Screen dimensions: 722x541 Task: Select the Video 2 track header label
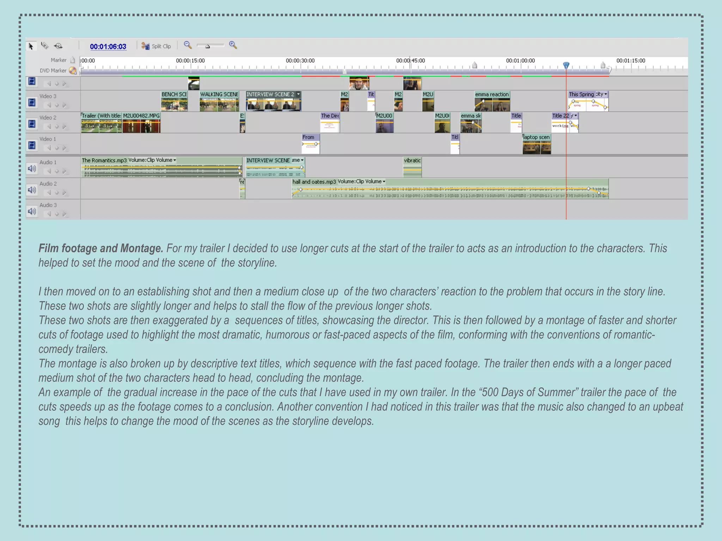[48, 118]
